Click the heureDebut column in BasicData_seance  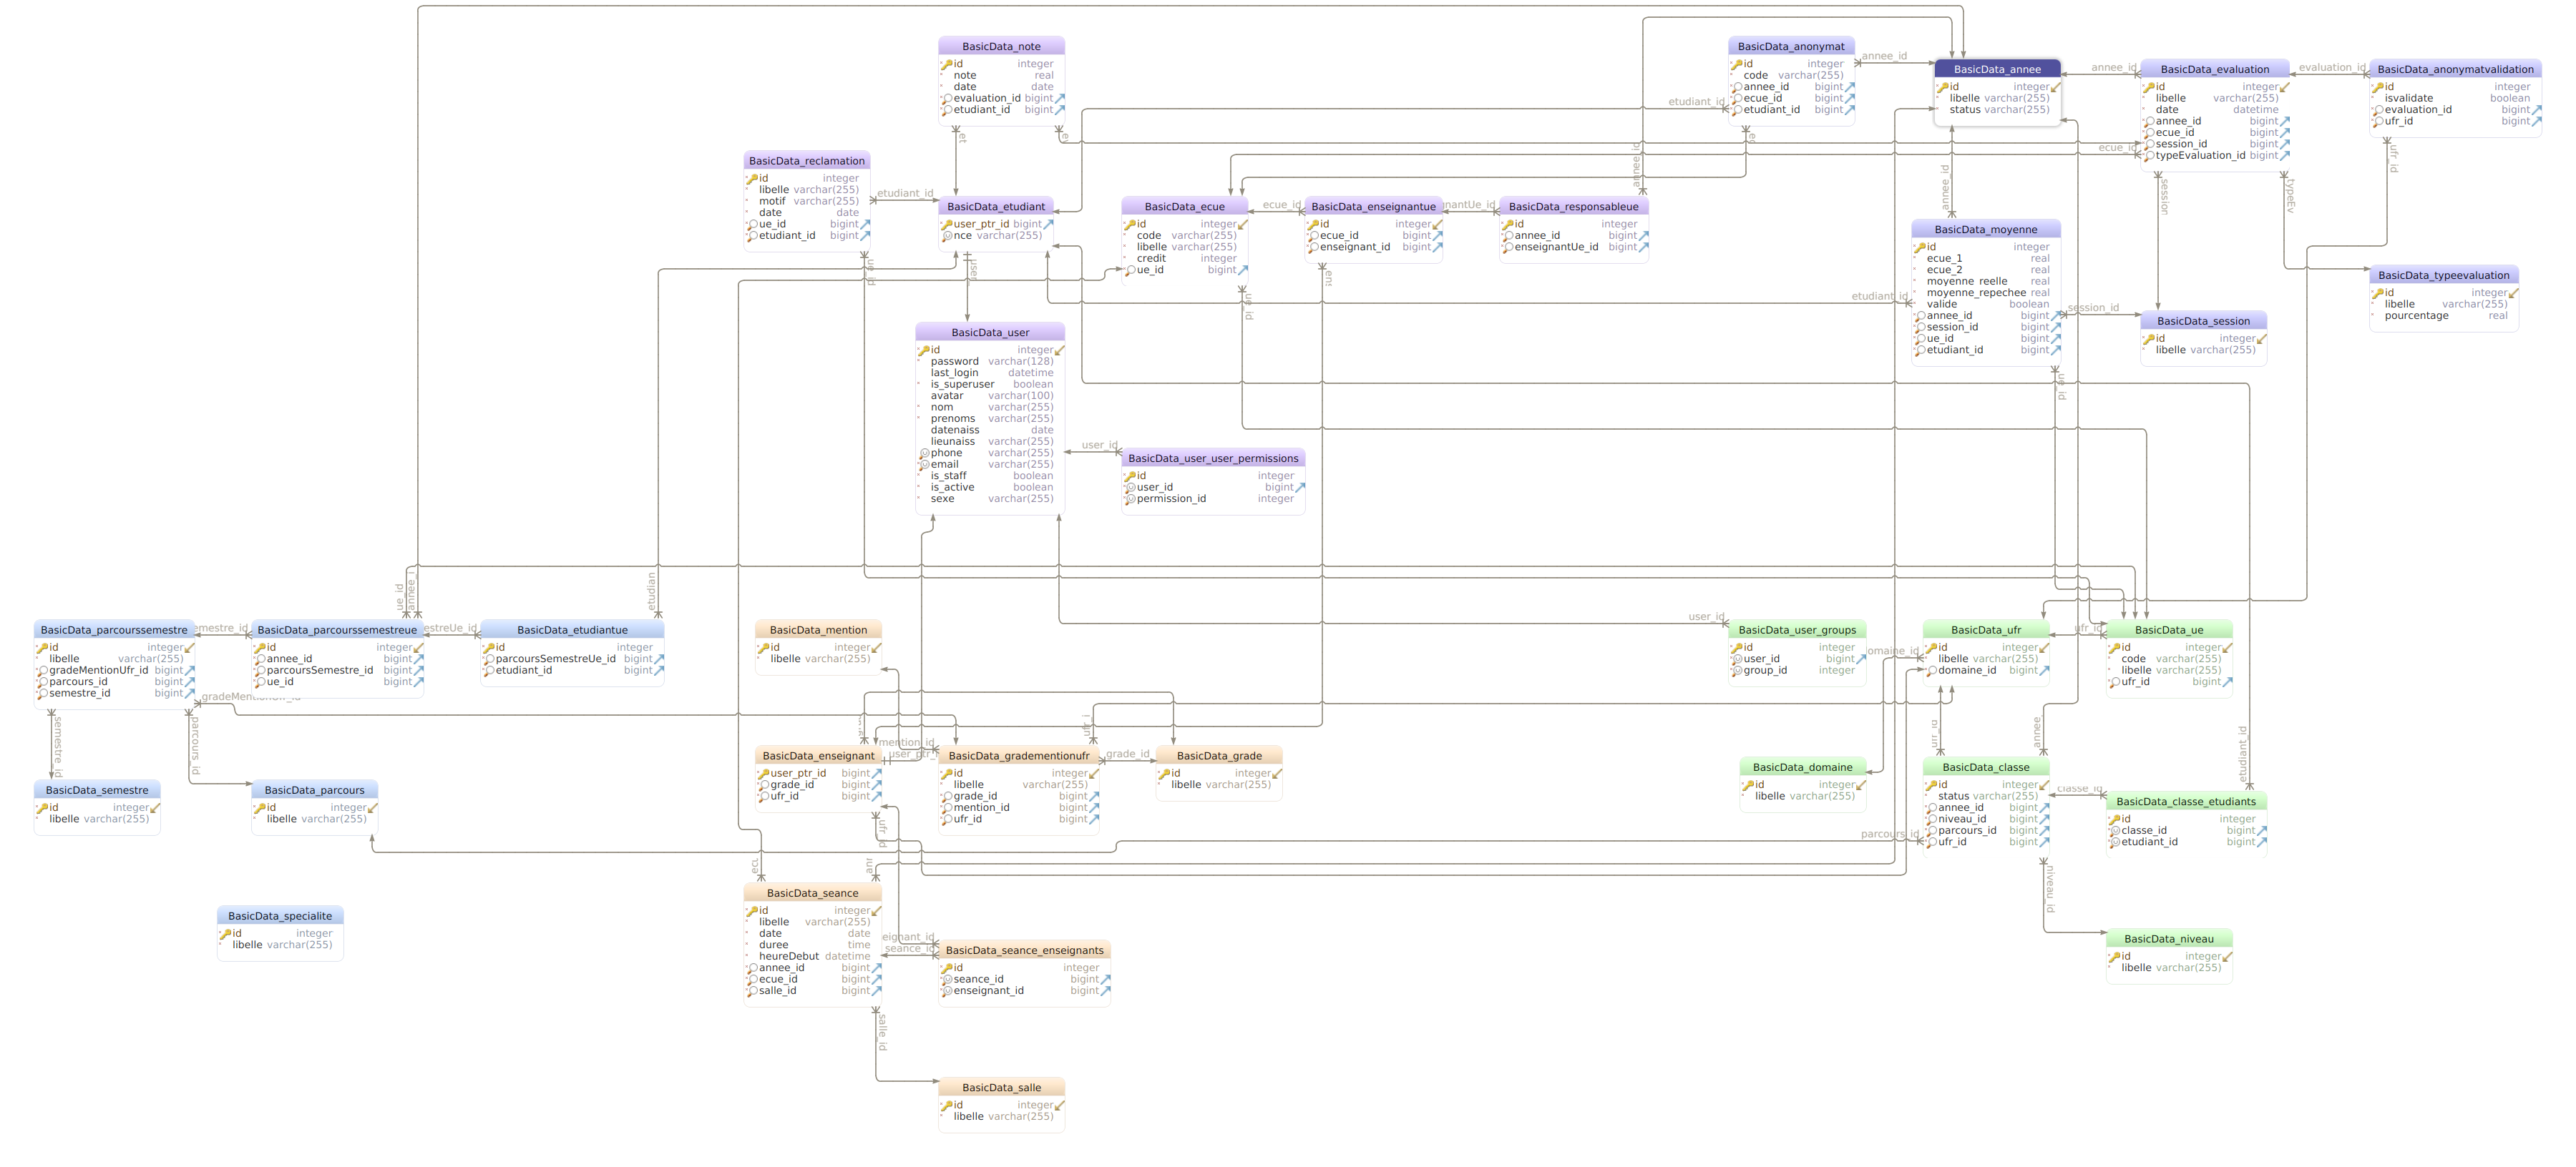(788, 956)
